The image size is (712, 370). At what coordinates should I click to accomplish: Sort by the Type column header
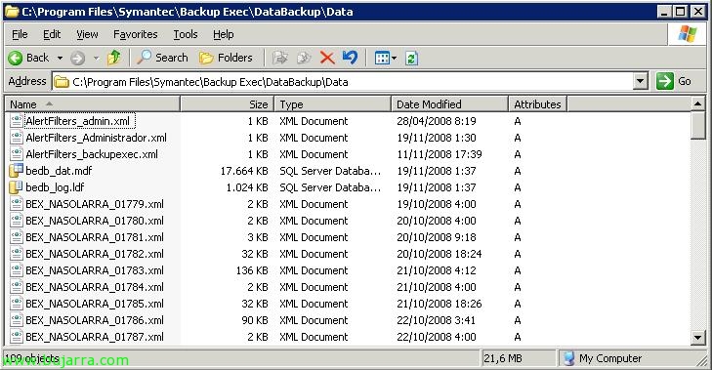(333, 104)
